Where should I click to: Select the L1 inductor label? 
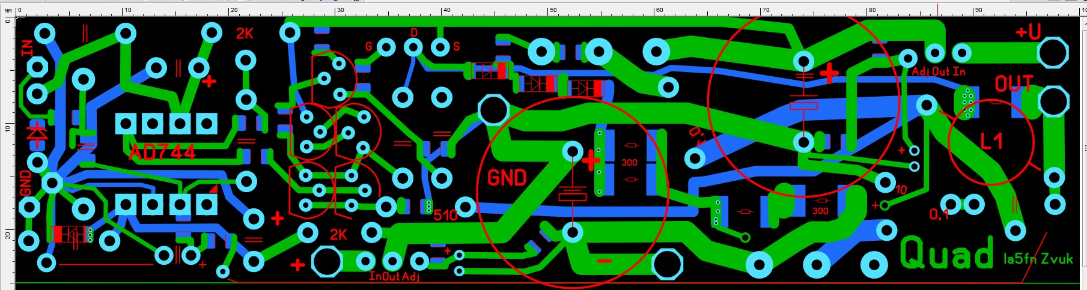(x=991, y=142)
